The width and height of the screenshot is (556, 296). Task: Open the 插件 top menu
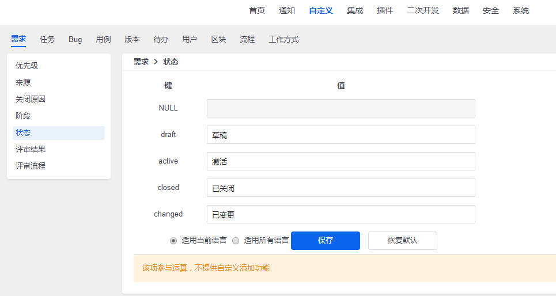tap(385, 10)
